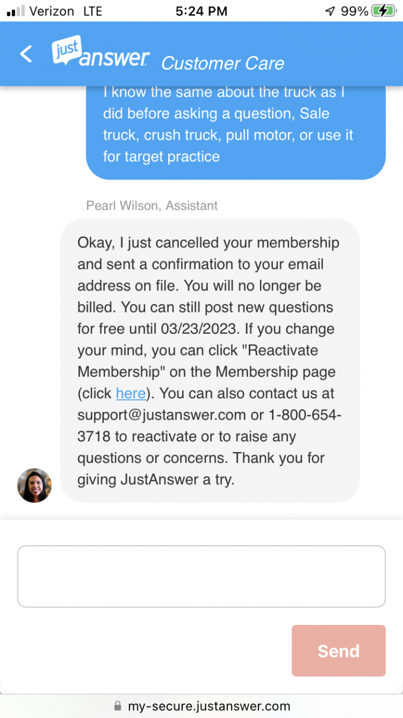
Task: Tap the 5:24 PM status bar clock
Action: coord(201,11)
